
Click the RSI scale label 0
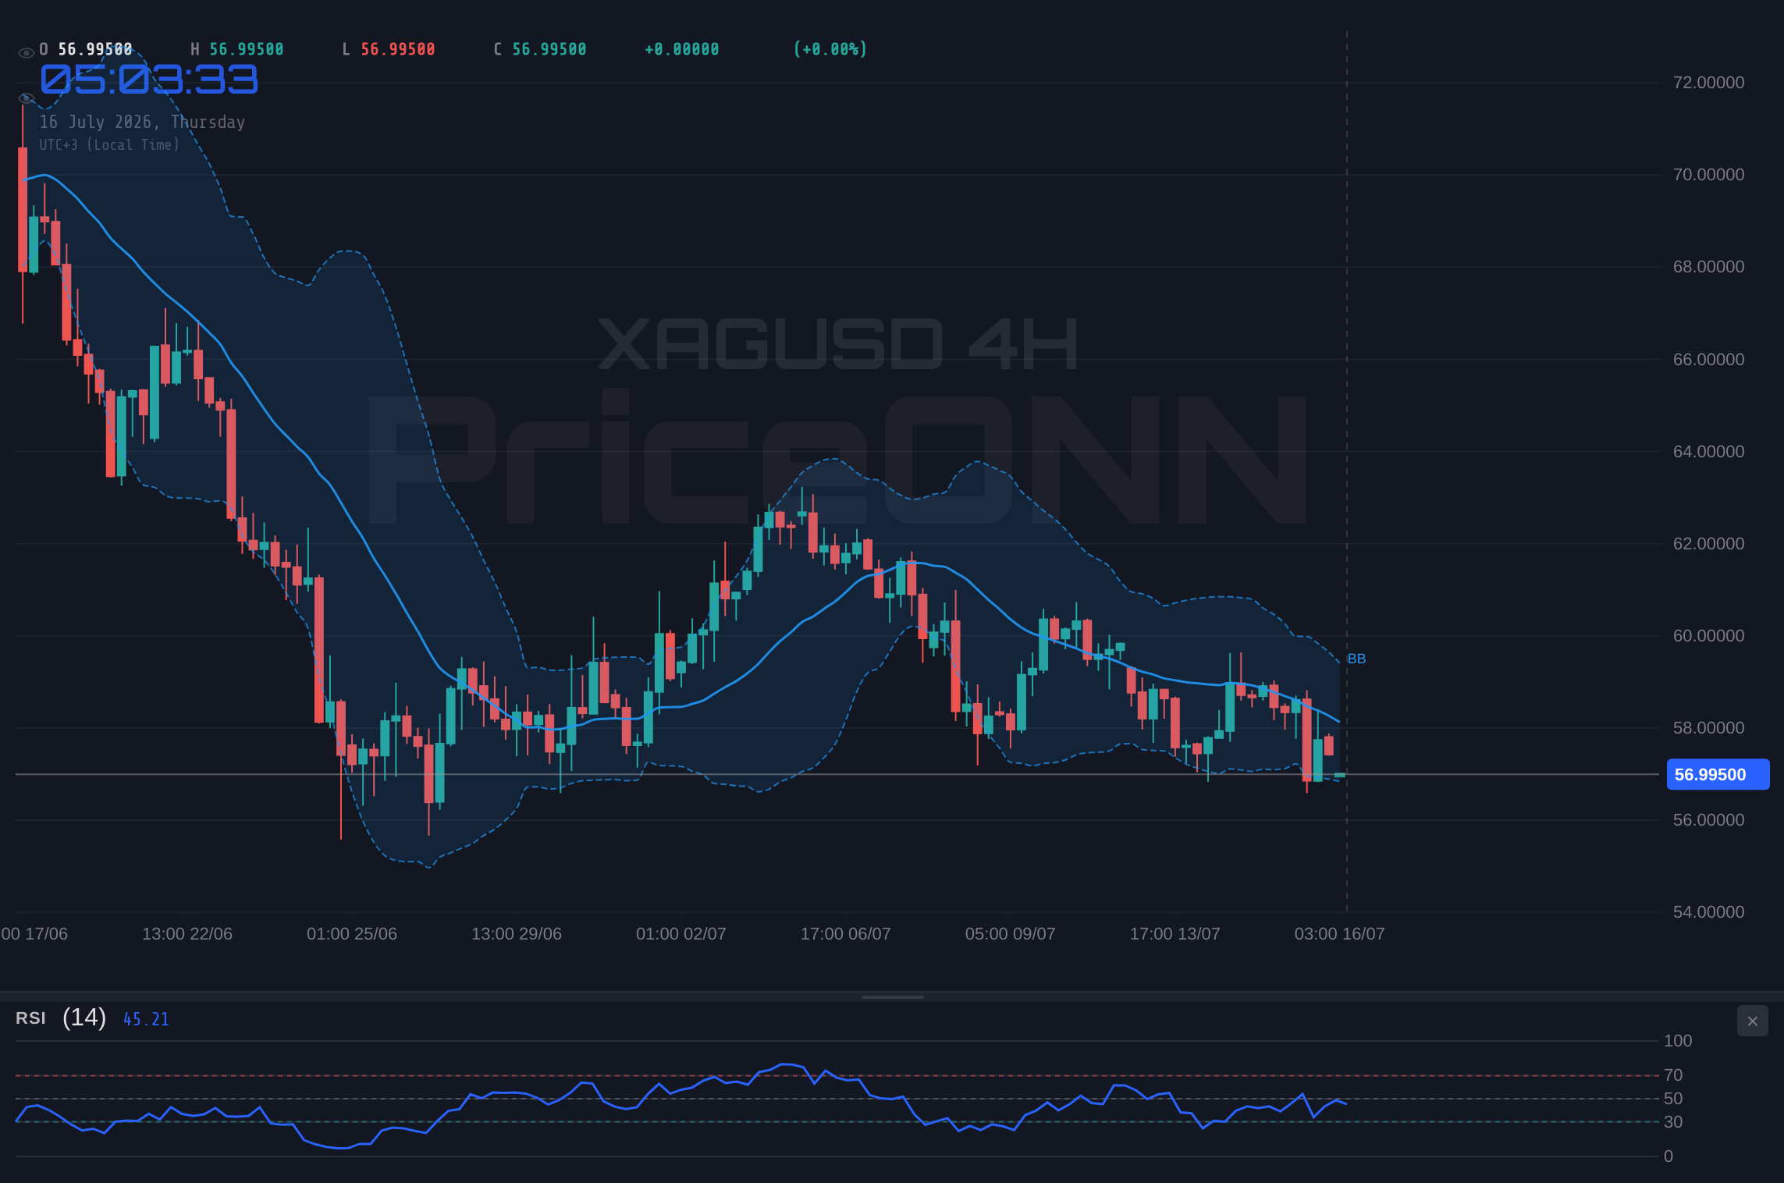[1669, 1156]
